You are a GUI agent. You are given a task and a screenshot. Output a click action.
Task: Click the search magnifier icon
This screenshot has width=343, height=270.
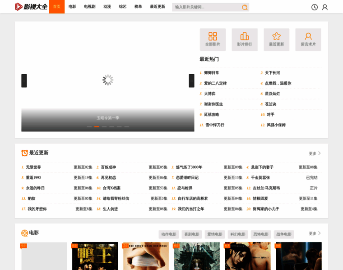244,7
